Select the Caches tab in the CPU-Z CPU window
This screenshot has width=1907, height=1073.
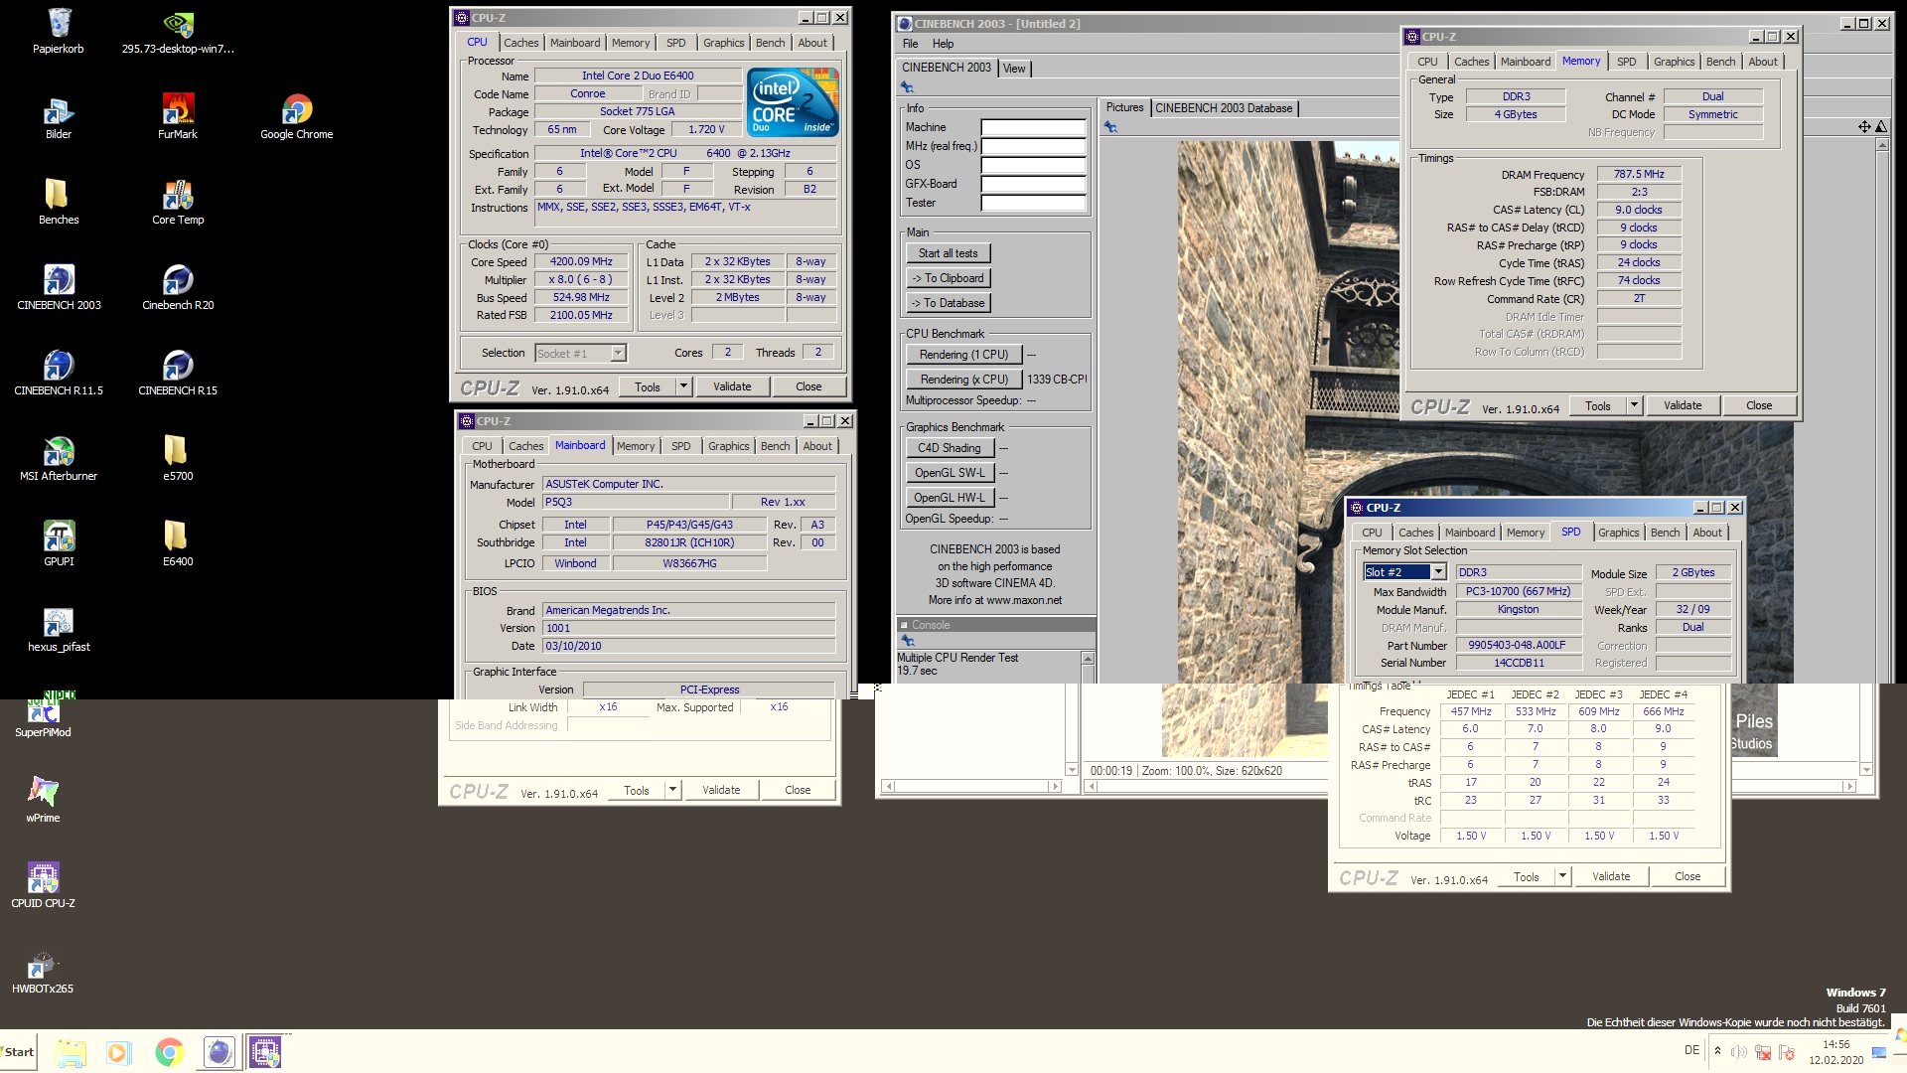[520, 43]
